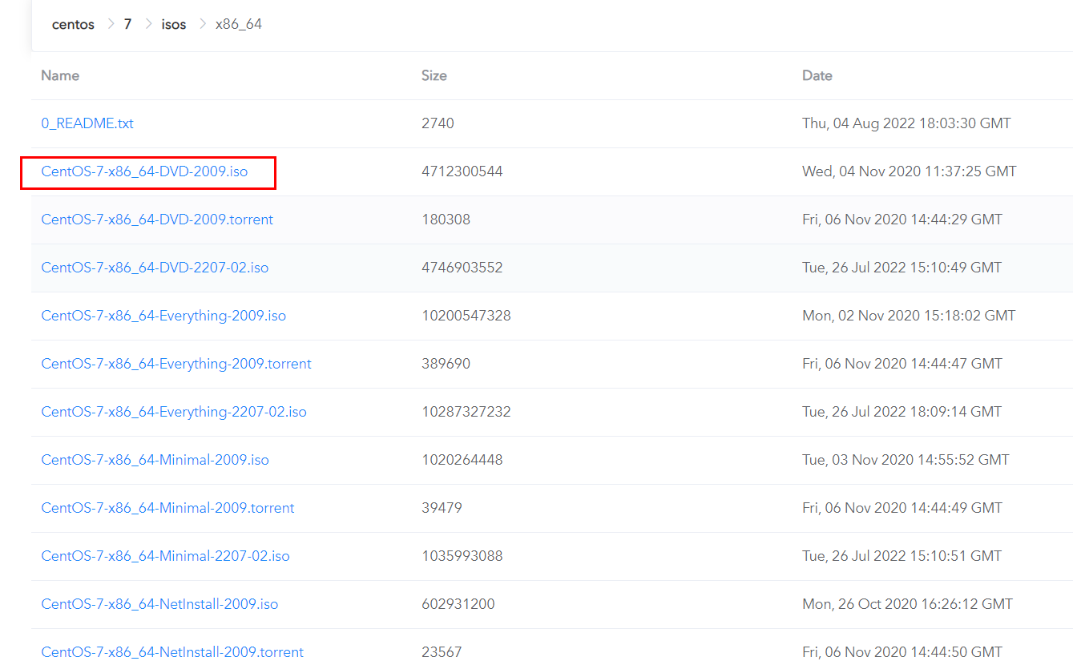1073x669 pixels.
Task: Select the size value 39479
Action: [442, 508]
